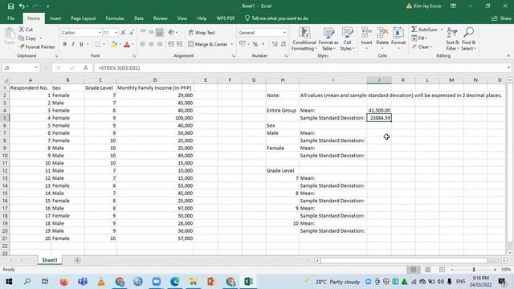Image resolution: width=514 pixels, height=289 pixels.
Task: Toggle Underline formatting
Action: pos(81,44)
